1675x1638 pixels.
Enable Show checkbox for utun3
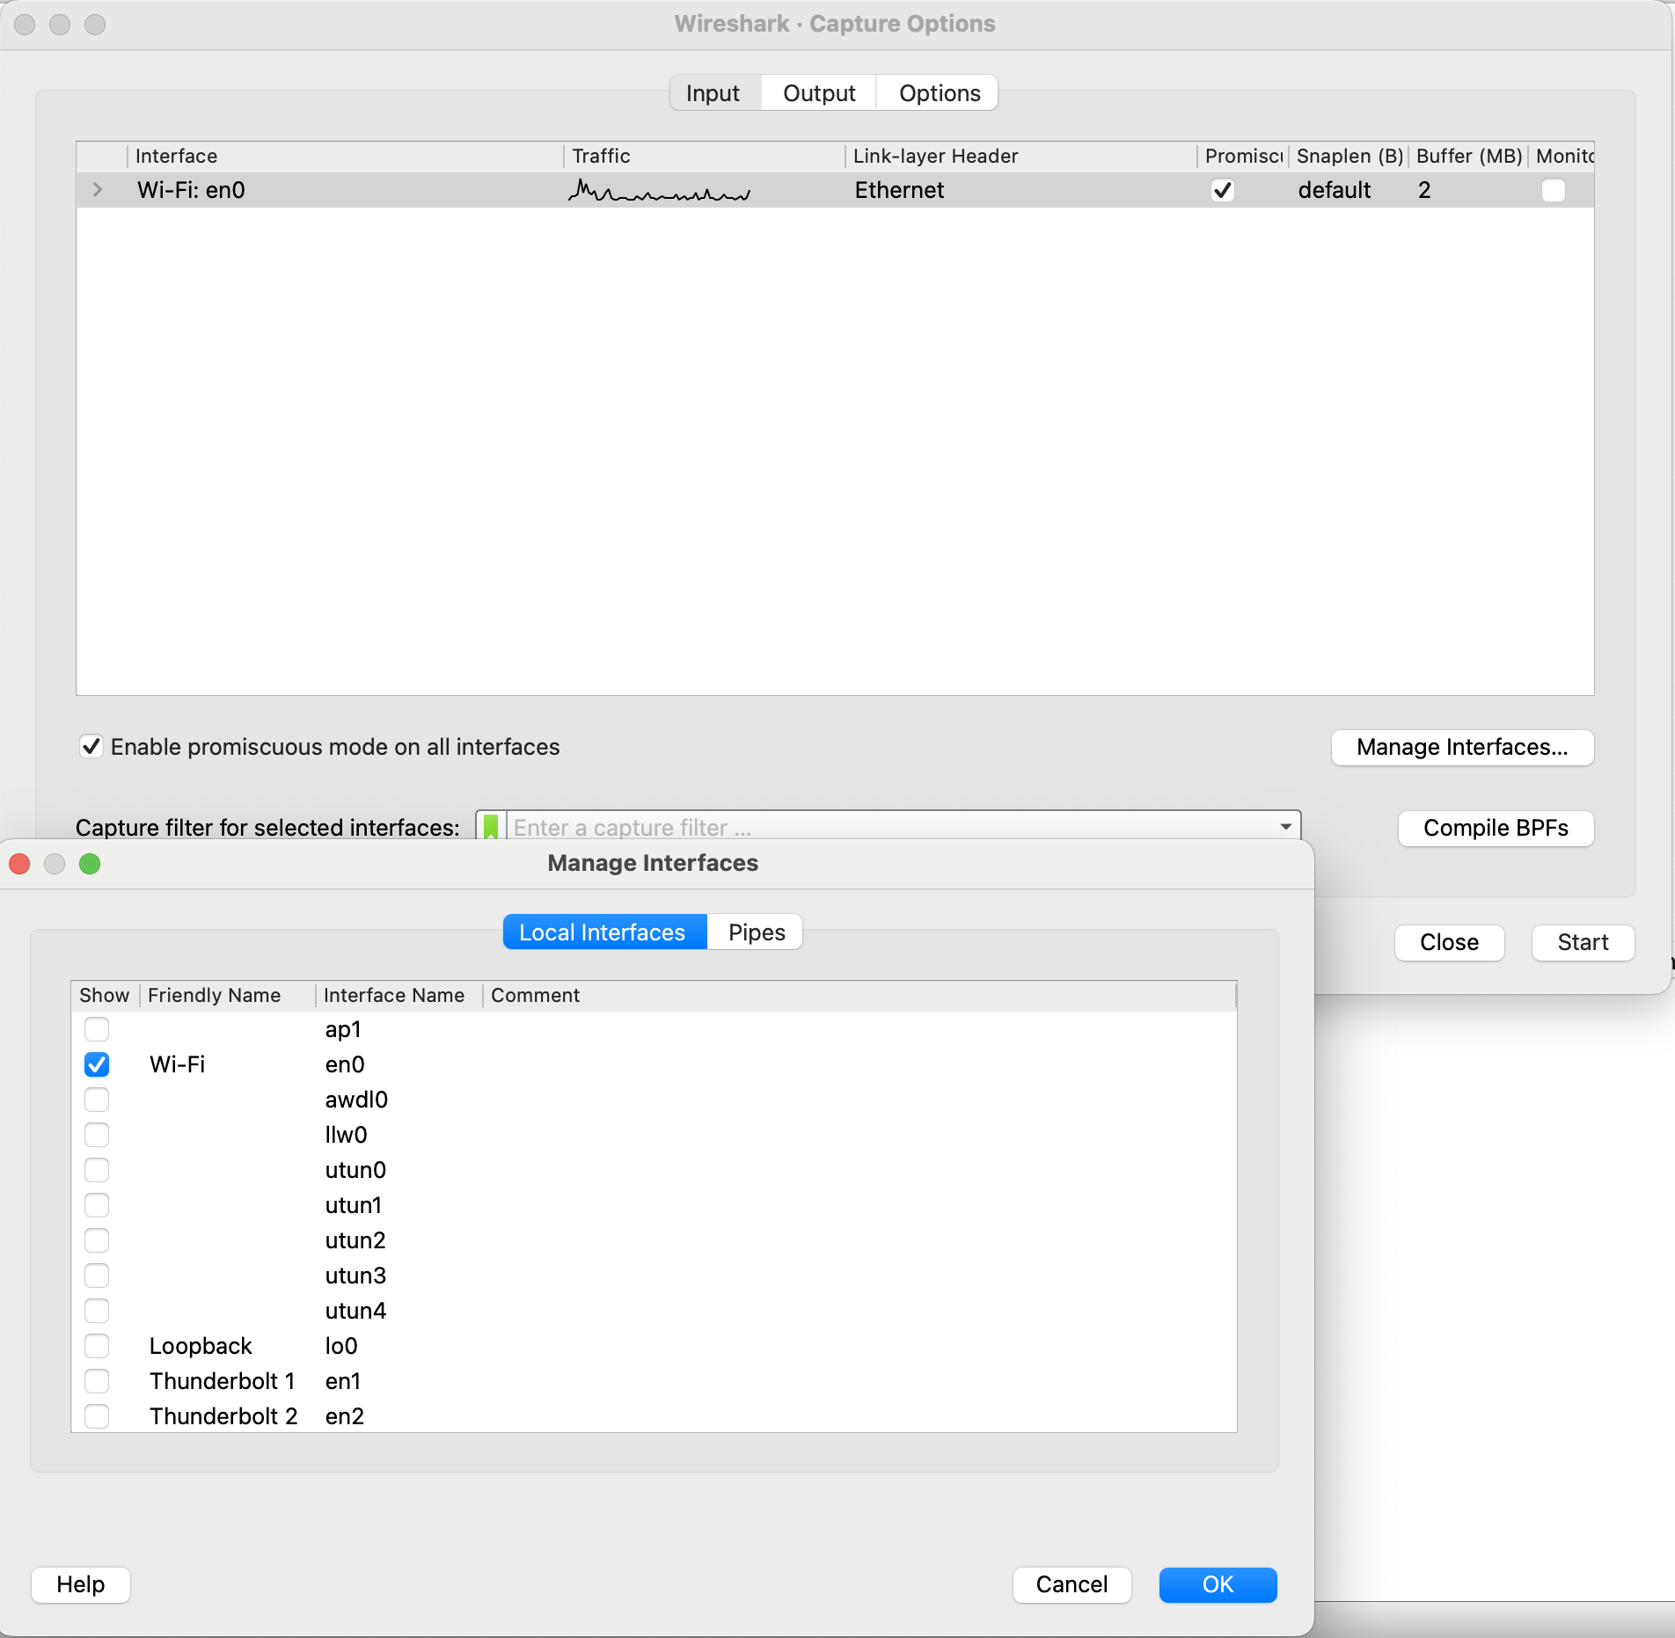[97, 1276]
